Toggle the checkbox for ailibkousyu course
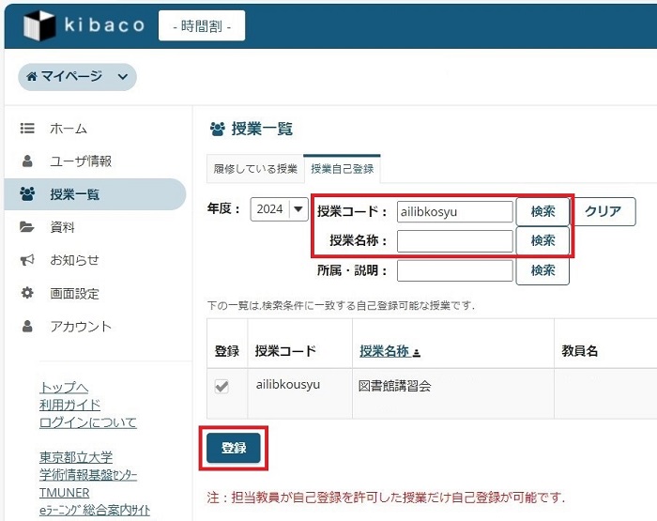657x521 pixels. click(x=222, y=387)
